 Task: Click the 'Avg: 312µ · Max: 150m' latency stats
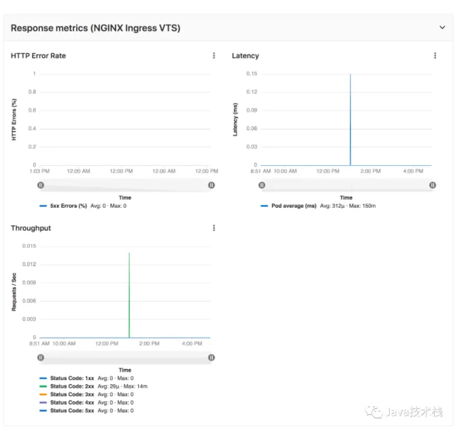click(x=348, y=206)
